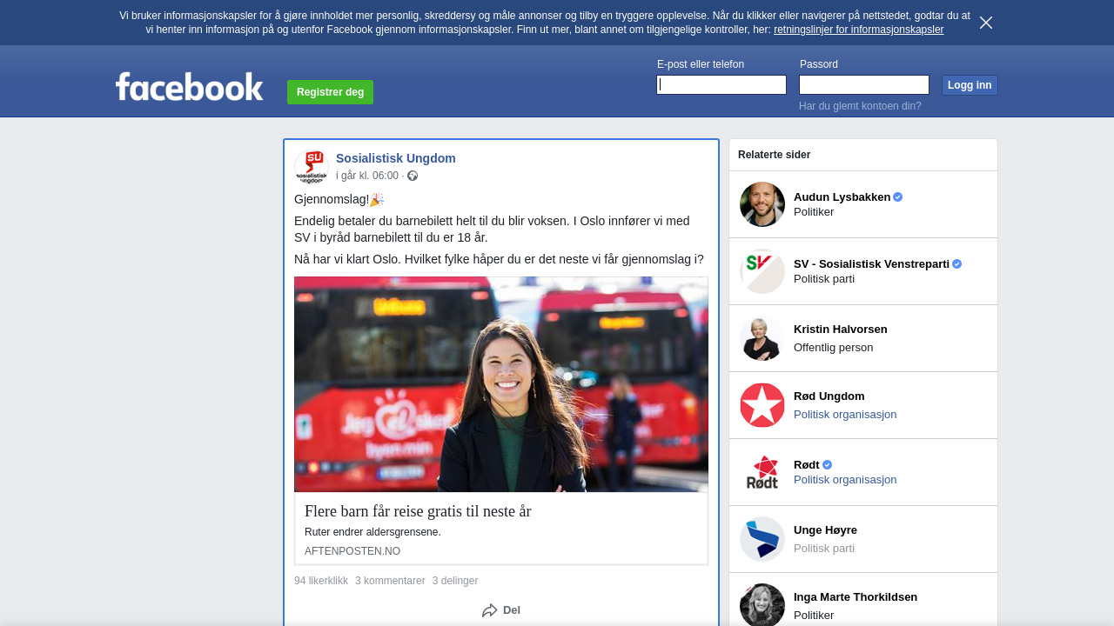Open the Rød Ungdom star logo

[x=762, y=405]
